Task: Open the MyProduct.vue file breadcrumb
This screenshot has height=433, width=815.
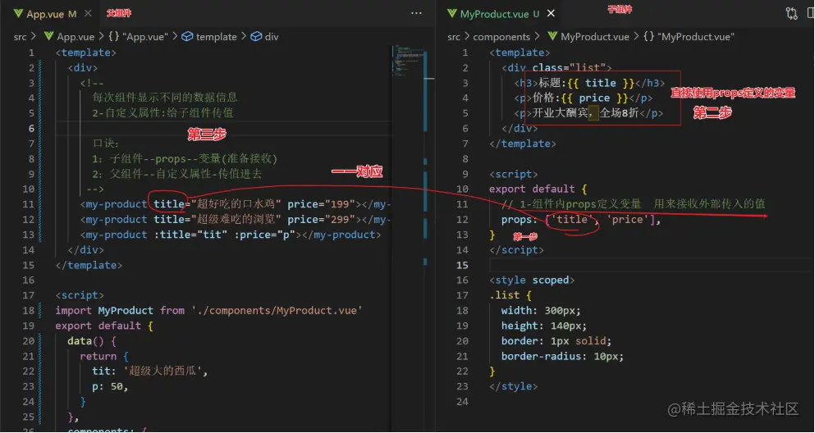Action: pos(594,37)
